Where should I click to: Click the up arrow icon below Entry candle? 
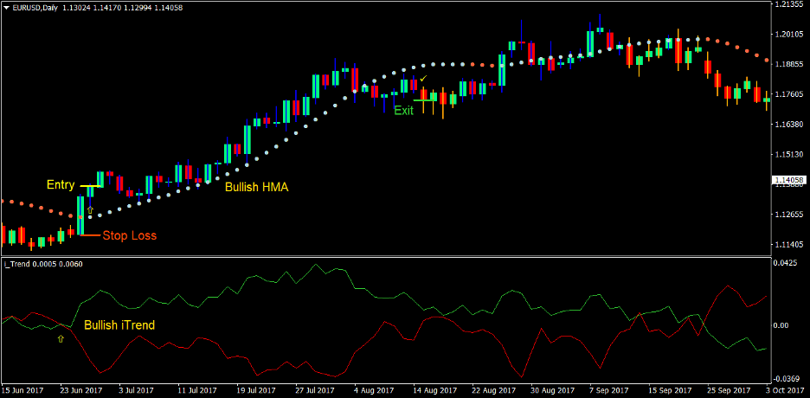pos(90,209)
